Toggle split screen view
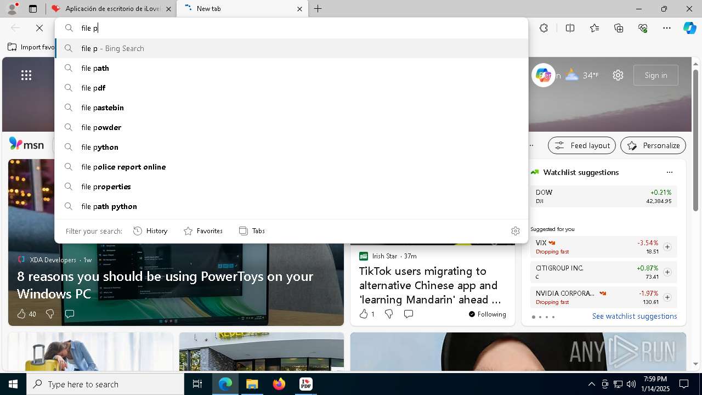This screenshot has height=395, width=702. (570, 28)
